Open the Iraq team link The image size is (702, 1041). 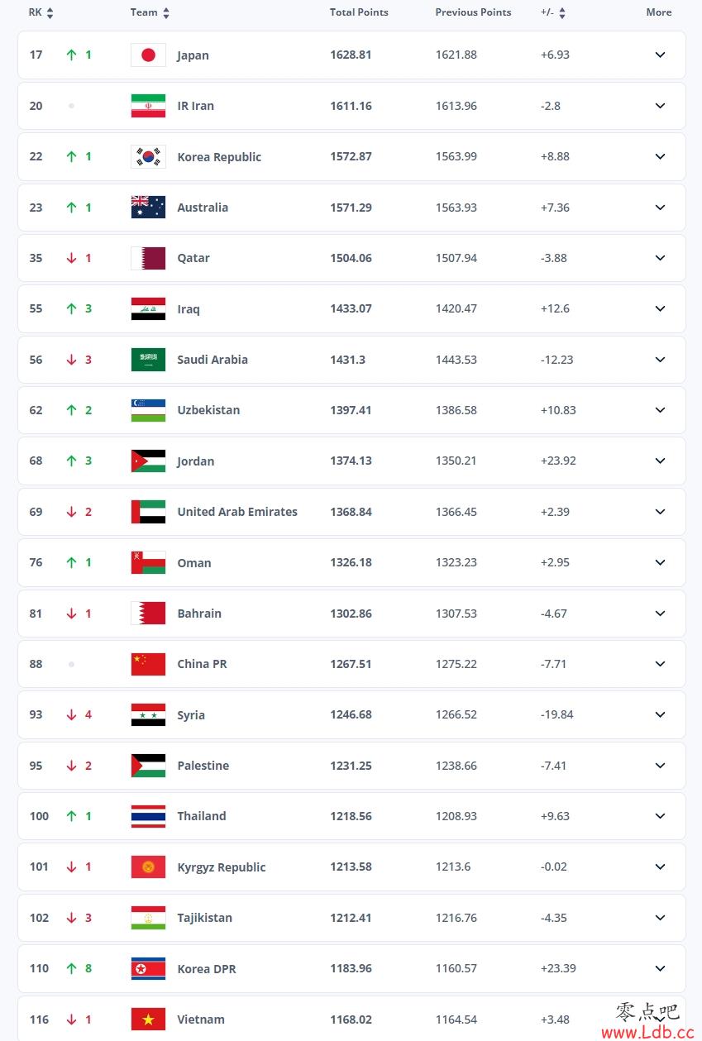[x=189, y=309]
